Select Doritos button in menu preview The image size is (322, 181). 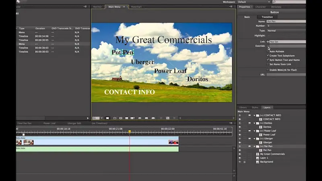pos(198,79)
